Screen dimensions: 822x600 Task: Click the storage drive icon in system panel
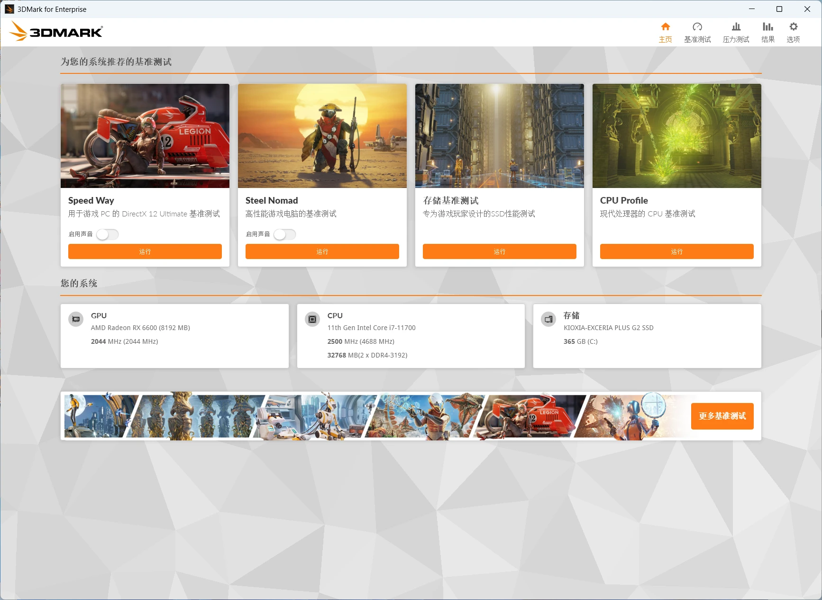coord(548,319)
